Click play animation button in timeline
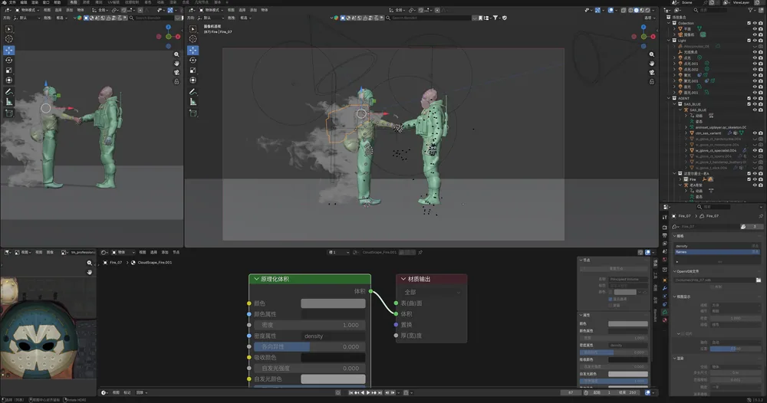Viewport: 767px width, 403px height. click(368, 393)
